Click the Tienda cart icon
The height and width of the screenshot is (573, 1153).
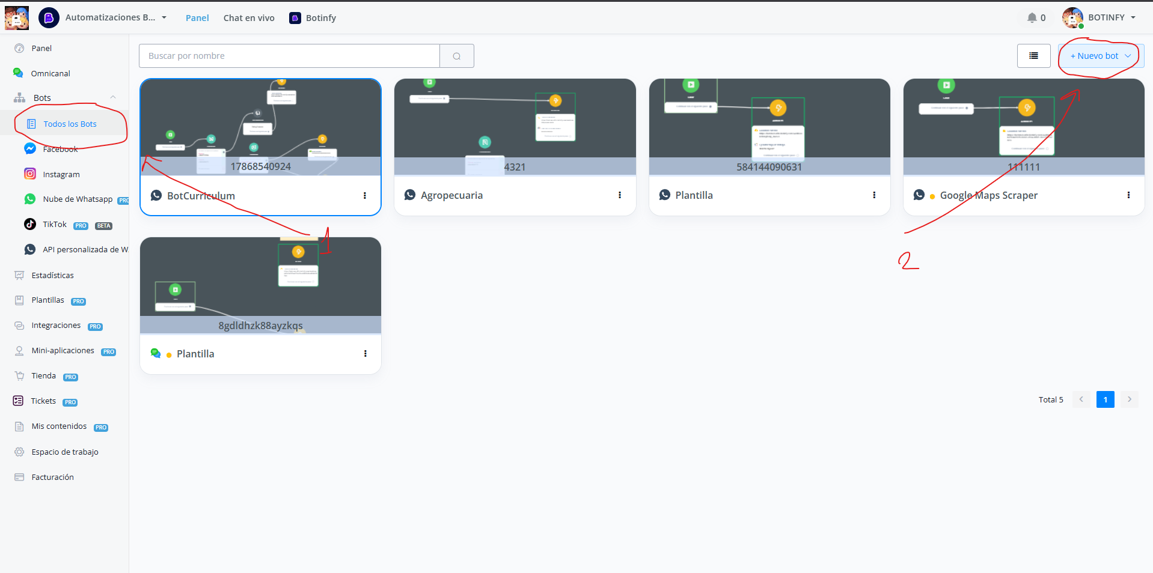[x=19, y=376]
